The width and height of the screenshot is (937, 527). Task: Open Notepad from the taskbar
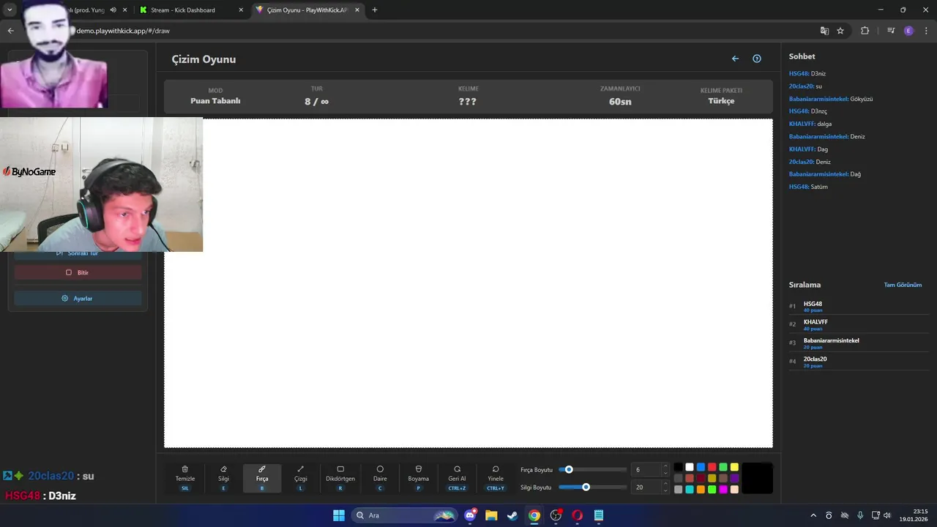point(599,515)
